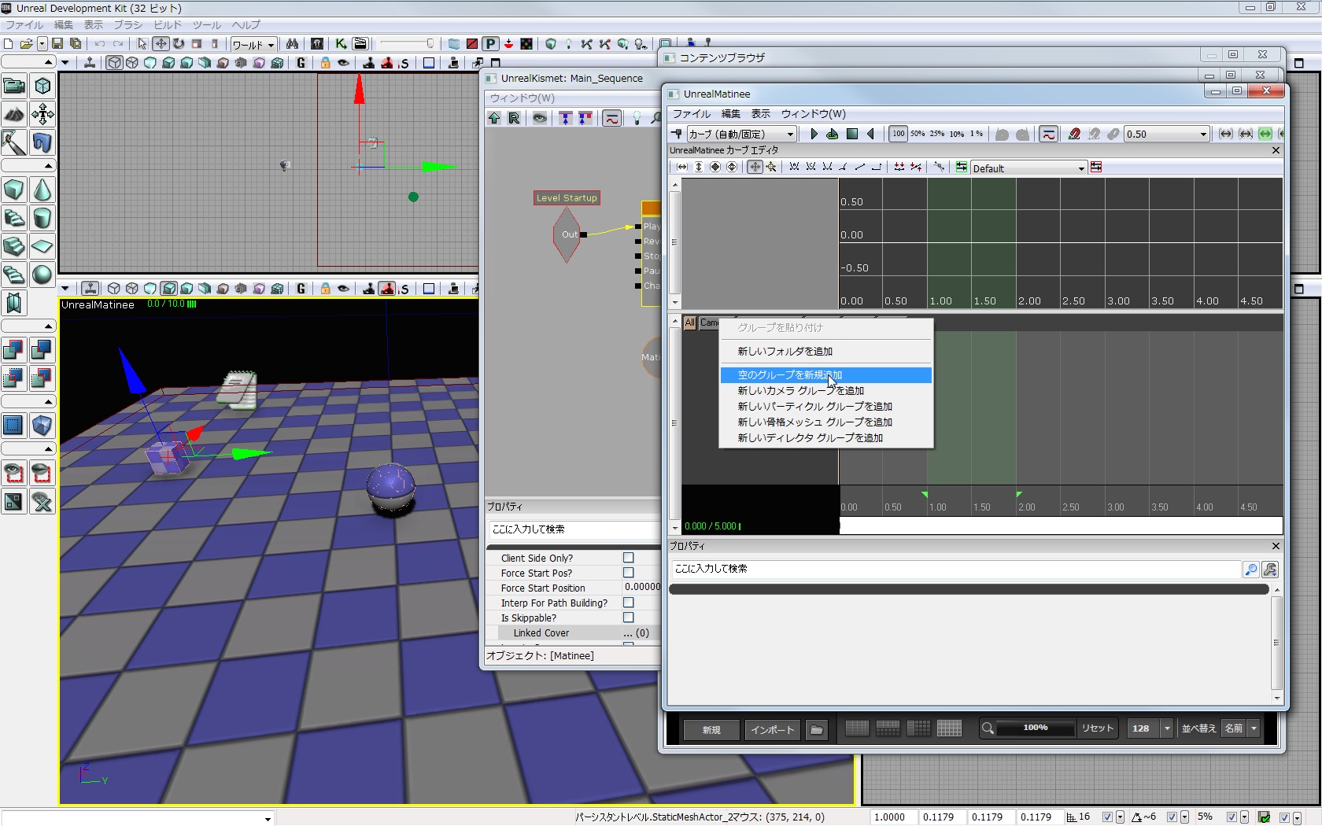The image size is (1322, 826).
Task: Click the sphere brush icon in left panel
Action: pos(42,275)
